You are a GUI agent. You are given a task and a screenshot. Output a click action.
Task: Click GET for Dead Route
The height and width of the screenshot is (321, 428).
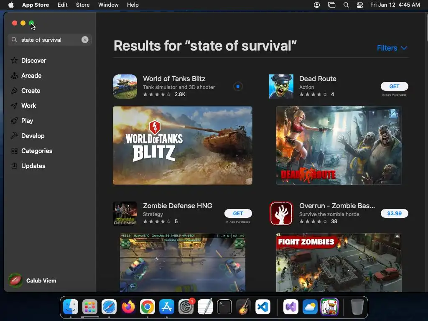(395, 86)
